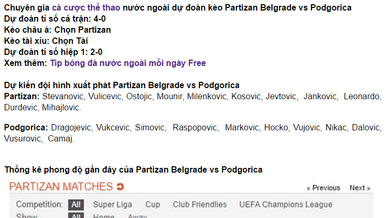Show only Home matches

[x=103, y=215]
